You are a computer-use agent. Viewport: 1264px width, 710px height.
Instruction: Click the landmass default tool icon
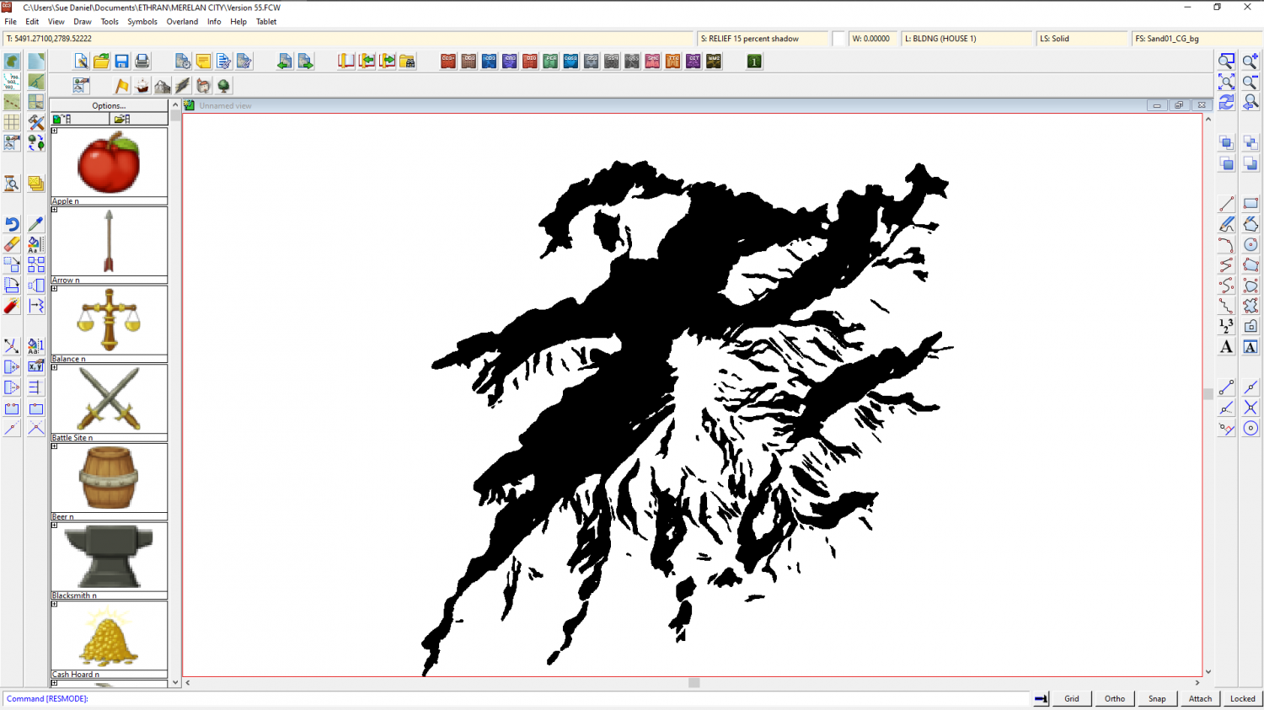click(12, 61)
